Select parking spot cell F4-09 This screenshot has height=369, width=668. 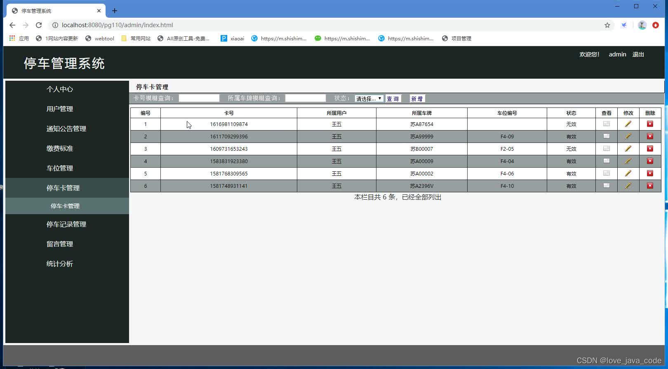pos(507,136)
